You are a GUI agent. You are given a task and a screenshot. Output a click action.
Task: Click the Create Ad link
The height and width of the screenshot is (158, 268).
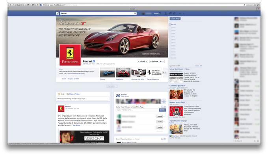click(x=198, y=66)
